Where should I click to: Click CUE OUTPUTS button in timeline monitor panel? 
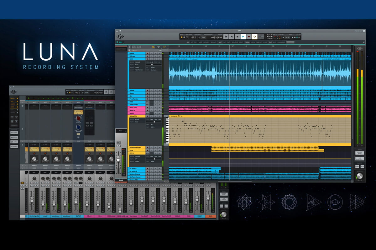coord(360,159)
